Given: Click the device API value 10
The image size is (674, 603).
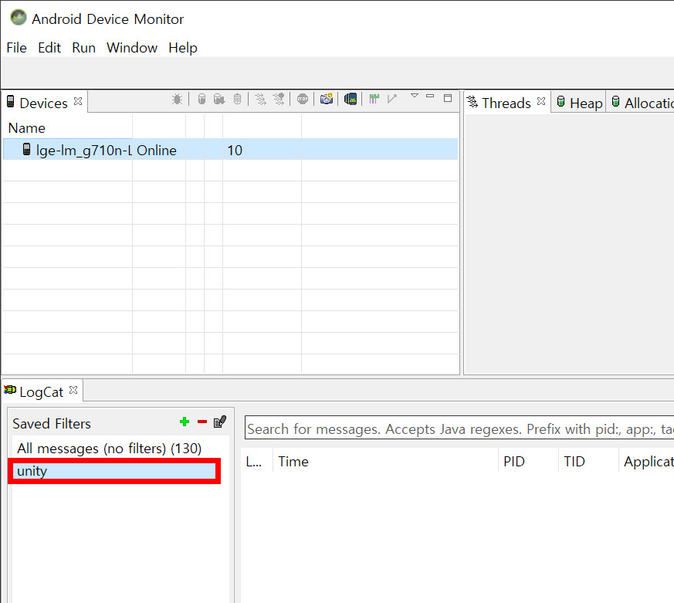Looking at the screenshot, I should pyautogui.click(x=235, y=150).
